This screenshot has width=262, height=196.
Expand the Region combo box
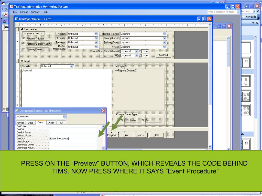pyautogui.click(x=96, y=34)
